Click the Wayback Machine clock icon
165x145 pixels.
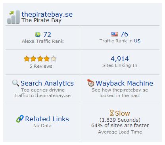90,83
